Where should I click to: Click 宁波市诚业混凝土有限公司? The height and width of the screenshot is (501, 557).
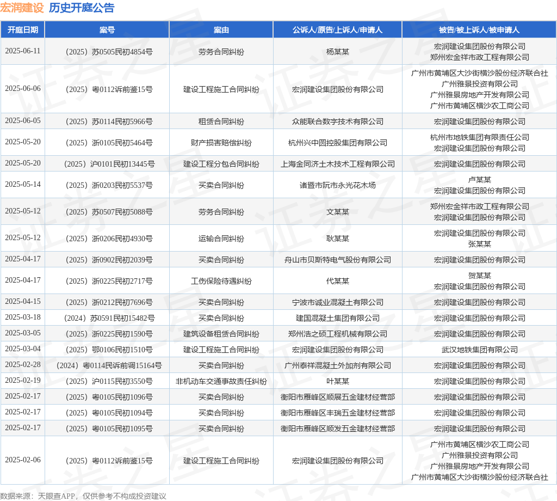pos(337,302)
